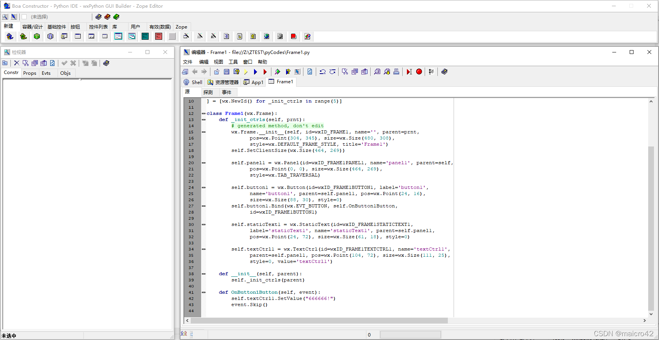Select the 基础控件 palette tab
This screenshot has width=659, height=340.
(57, 27)
